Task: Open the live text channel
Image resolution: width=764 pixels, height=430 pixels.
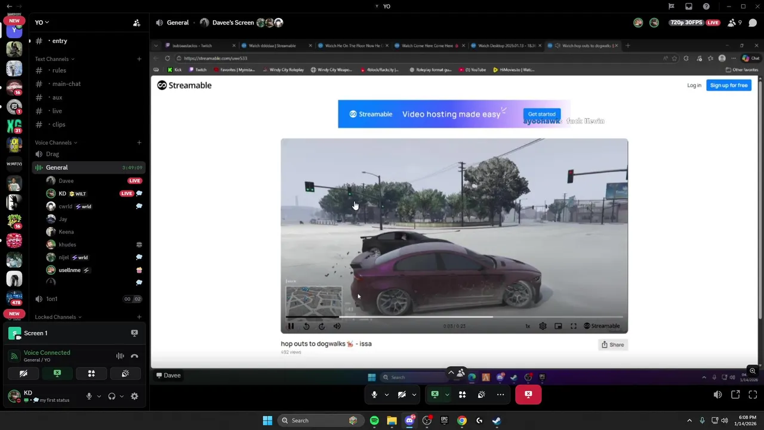Action: click(88, 111)
